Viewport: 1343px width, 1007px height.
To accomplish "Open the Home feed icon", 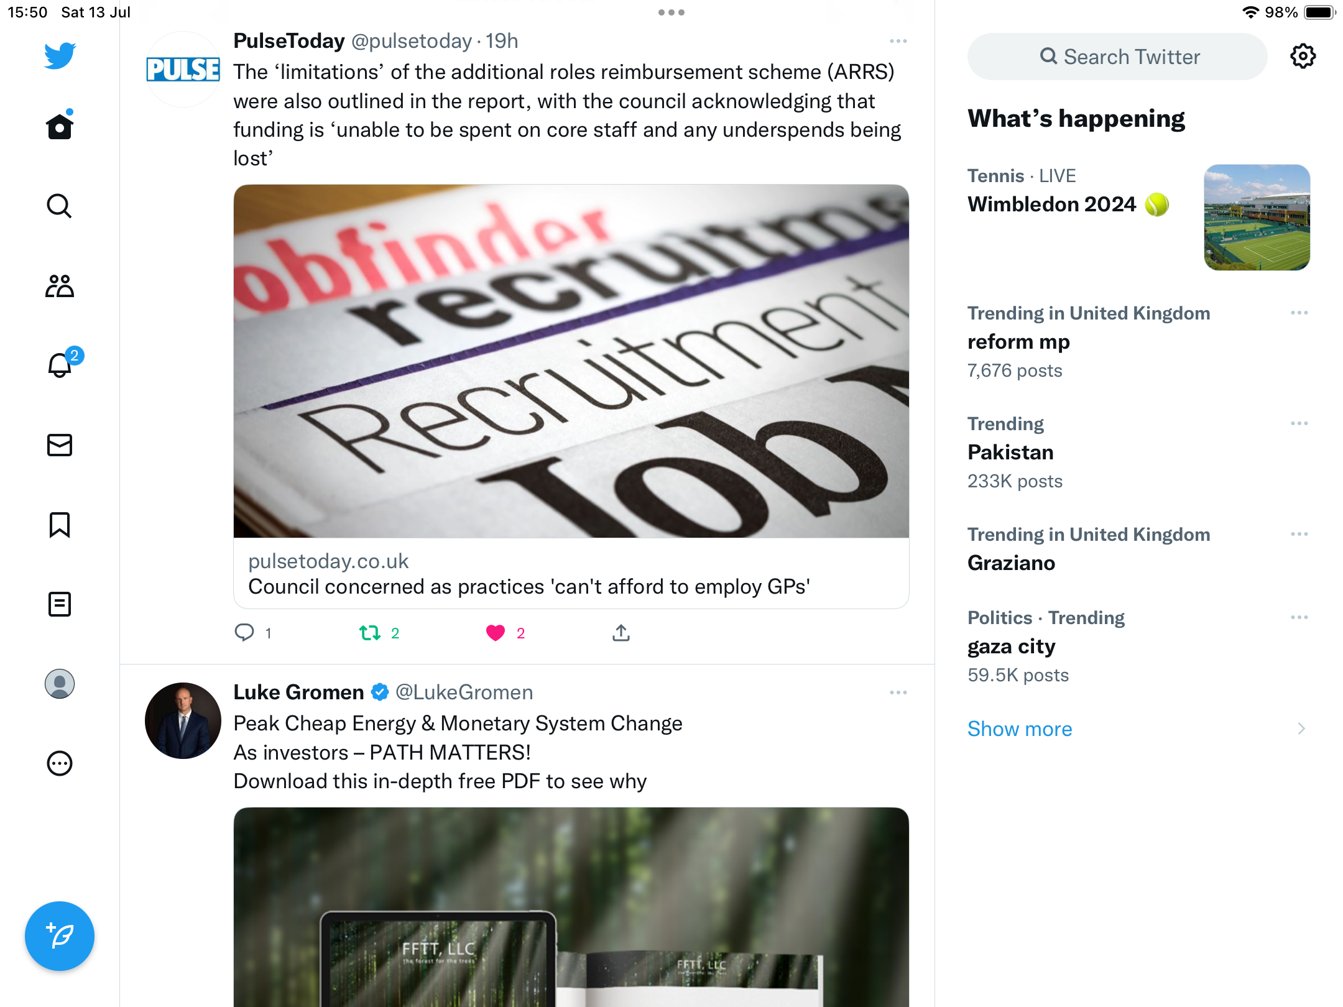I will click(x=60, y=127).
